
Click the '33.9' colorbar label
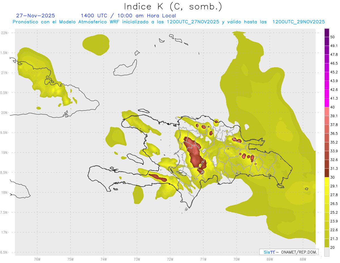(x=334, y=151)
